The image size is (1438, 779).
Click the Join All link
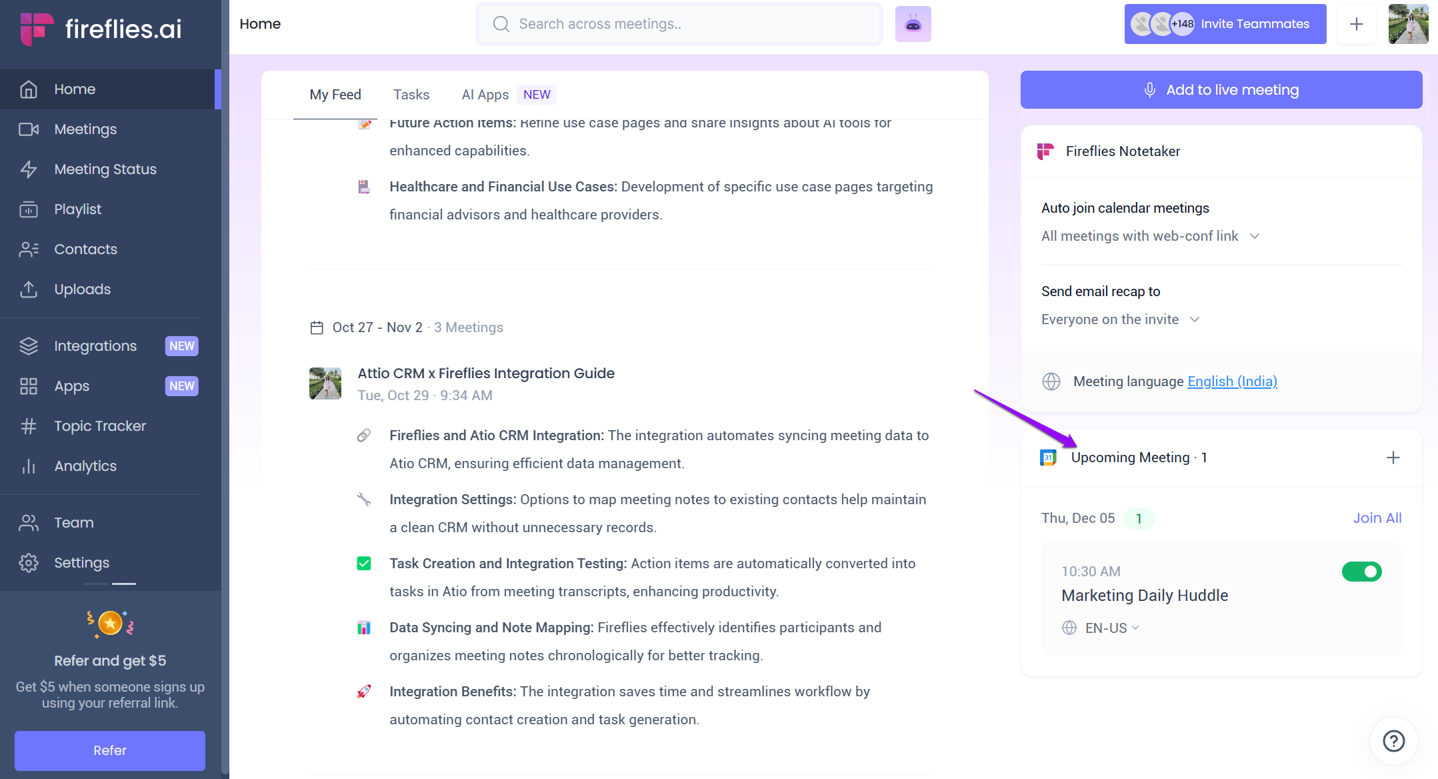[1377, 518]
